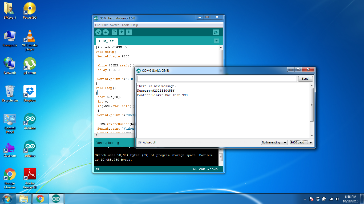This screenshot has height=204, width=364.
Task: Click the Open sketch up-arrow icon
Action: pyautogui.click(x=122, y=32)
